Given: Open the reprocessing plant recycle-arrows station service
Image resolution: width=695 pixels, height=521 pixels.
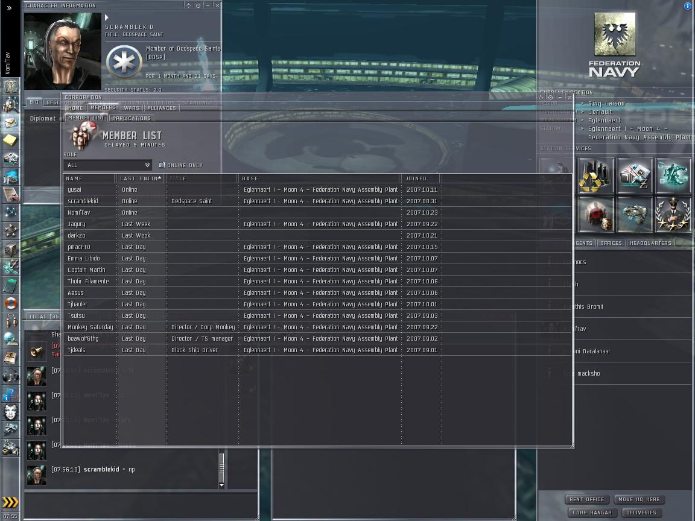Looking at the screenshot, I should pos(595,175).
